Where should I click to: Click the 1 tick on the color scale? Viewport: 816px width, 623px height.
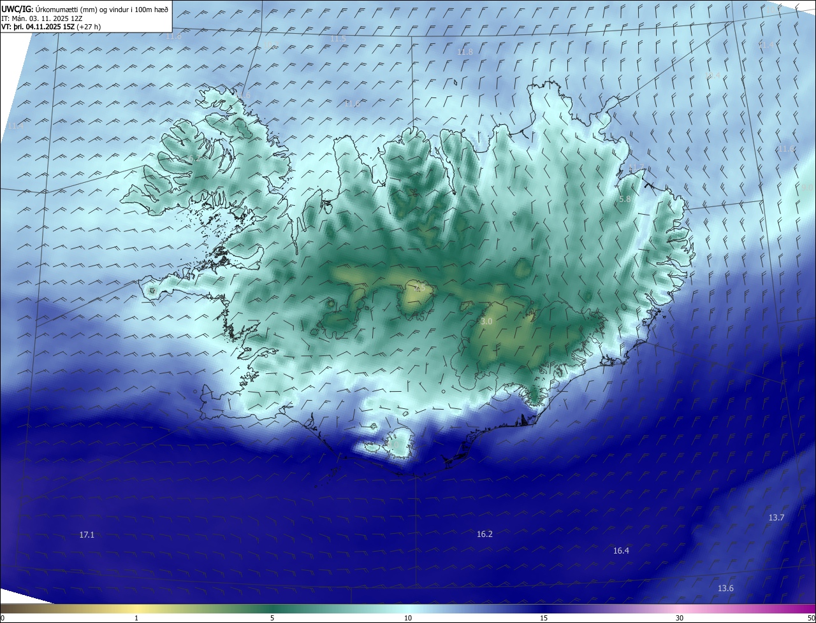136,618
